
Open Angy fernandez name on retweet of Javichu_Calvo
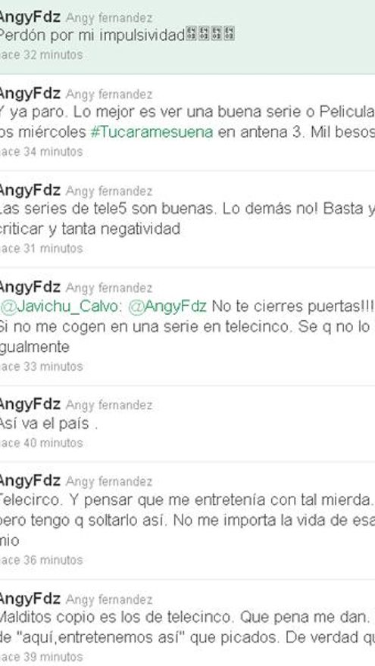[x=109, y=288]
